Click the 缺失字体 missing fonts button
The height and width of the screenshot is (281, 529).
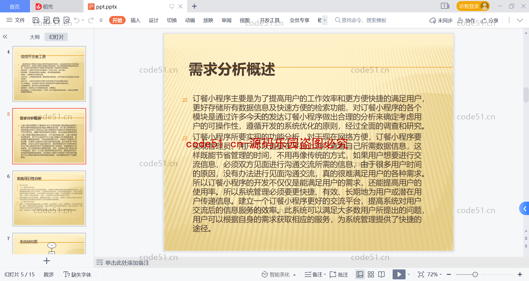tap(77, 274)
